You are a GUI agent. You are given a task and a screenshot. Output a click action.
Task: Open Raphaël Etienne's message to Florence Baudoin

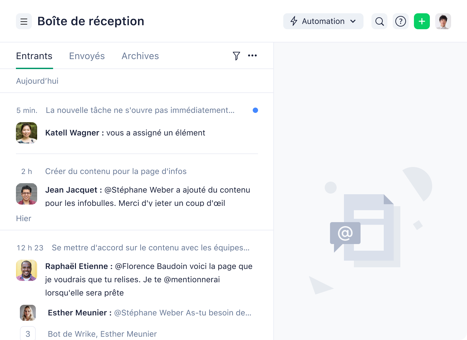pyautogui.click(x=149, y=280)
